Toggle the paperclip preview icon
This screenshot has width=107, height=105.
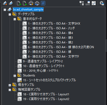point(94,3)
